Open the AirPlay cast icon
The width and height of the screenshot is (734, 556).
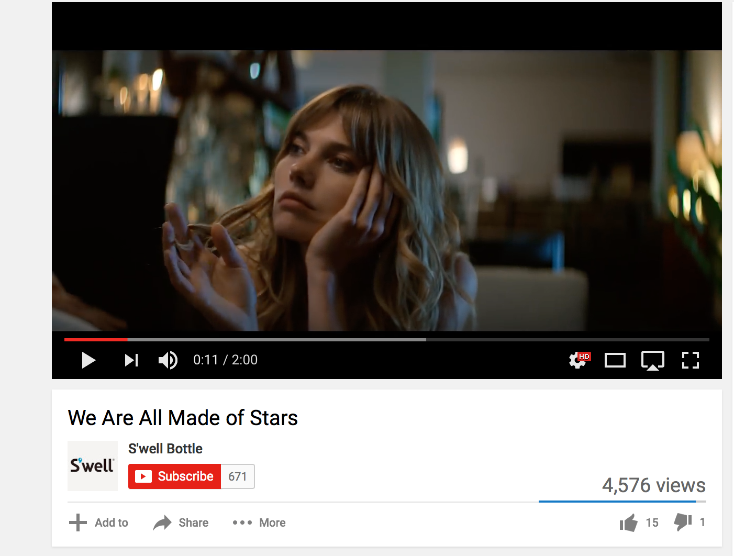coord(653,361)
